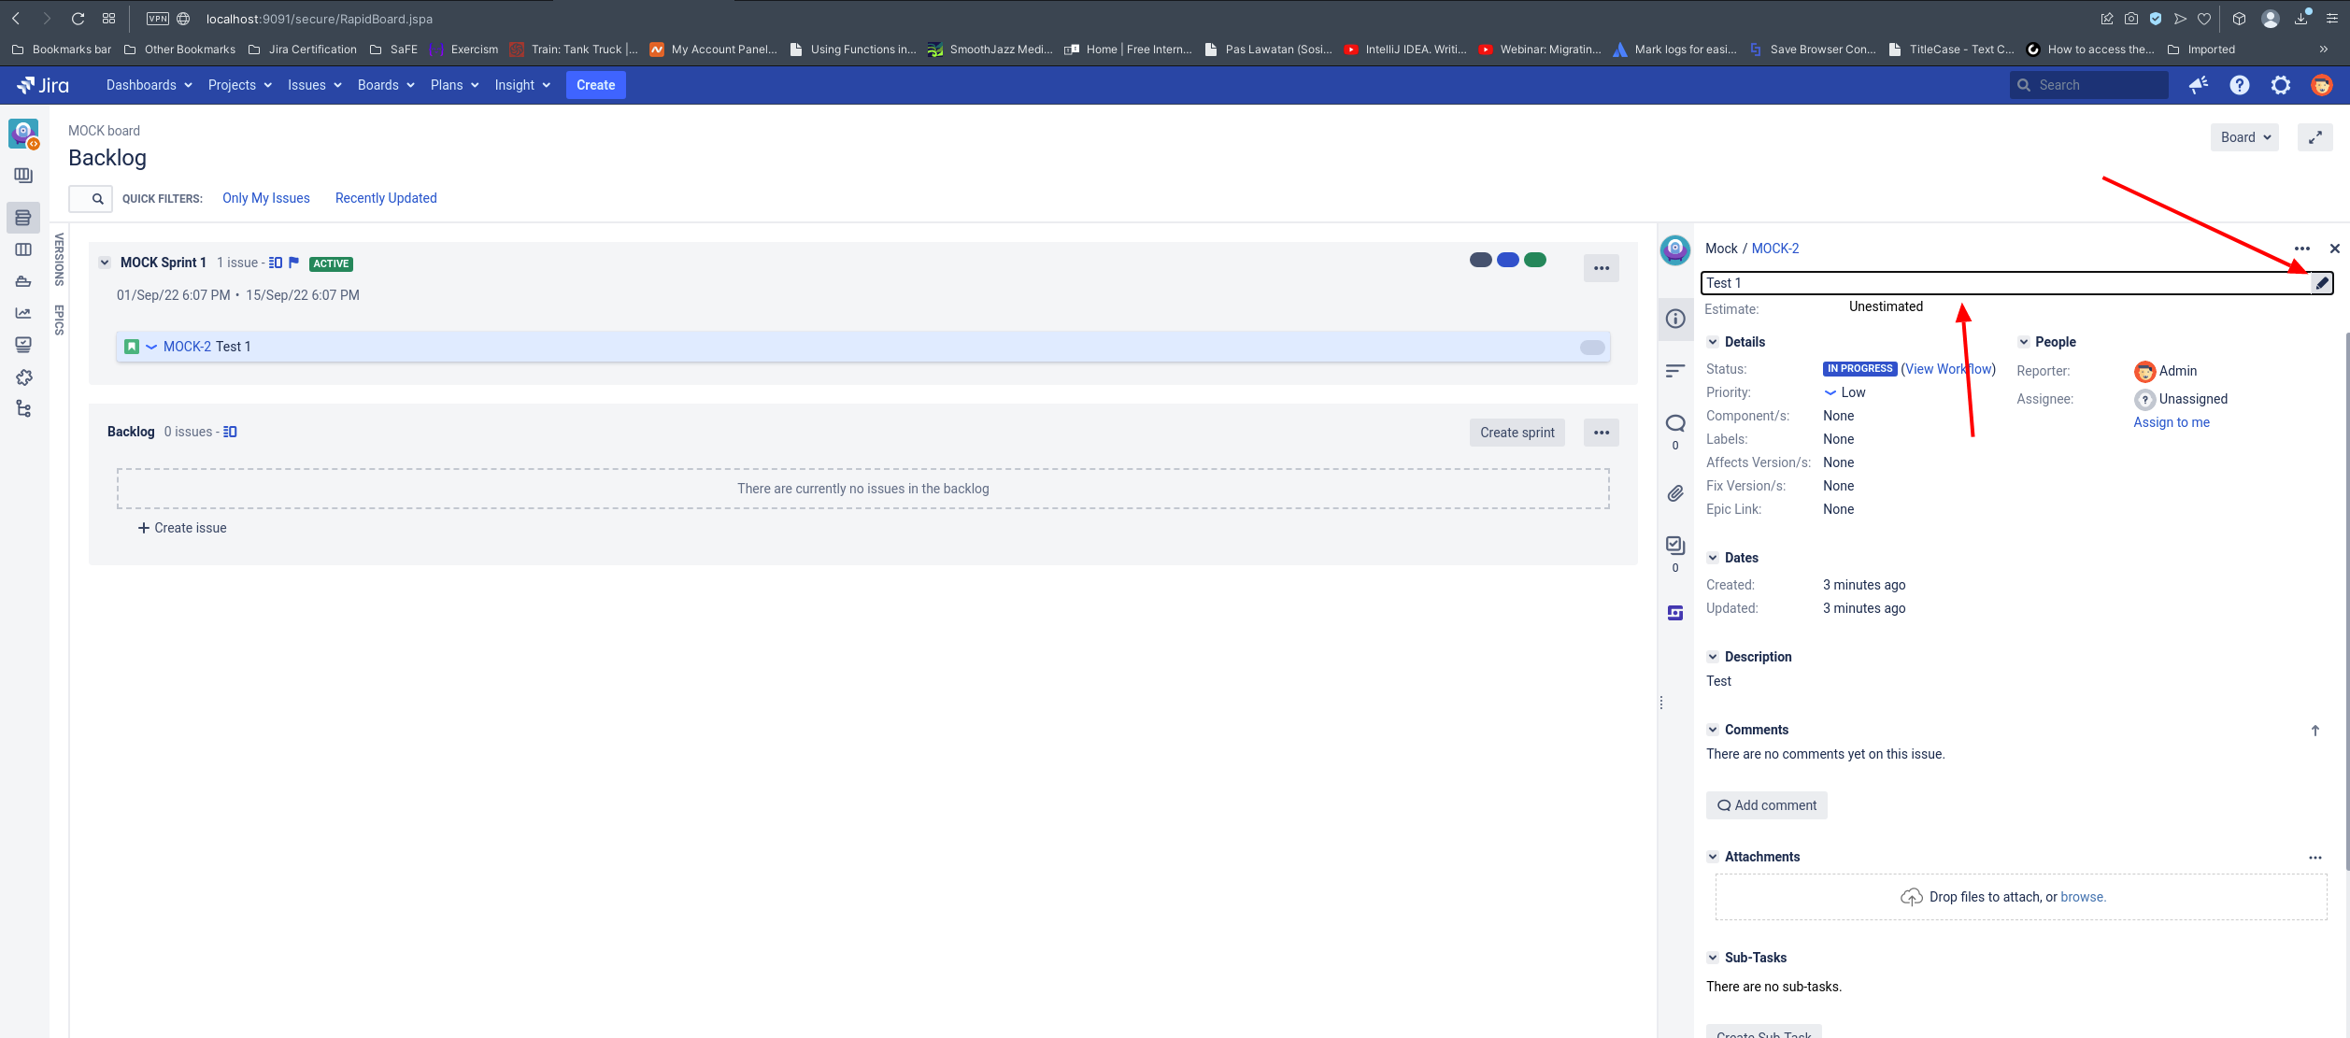Viewport: 2350px width, 1038px height.
Task: Click the puzzle-piece add-ons icon in sidebar
Action: [x=22, y=377]
